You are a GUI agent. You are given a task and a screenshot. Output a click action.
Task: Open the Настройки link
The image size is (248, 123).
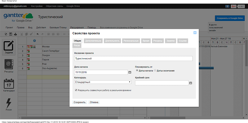tap(37, 6)
